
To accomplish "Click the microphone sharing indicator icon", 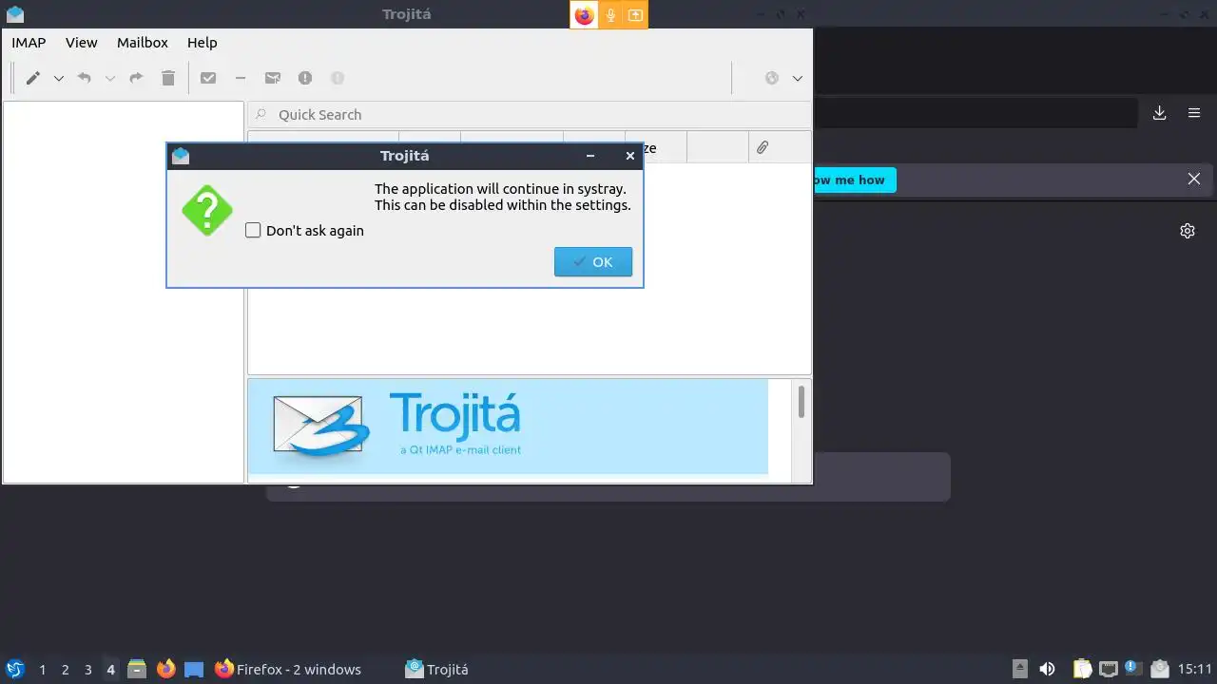I will pyautogui.click(x=610, y=15).
